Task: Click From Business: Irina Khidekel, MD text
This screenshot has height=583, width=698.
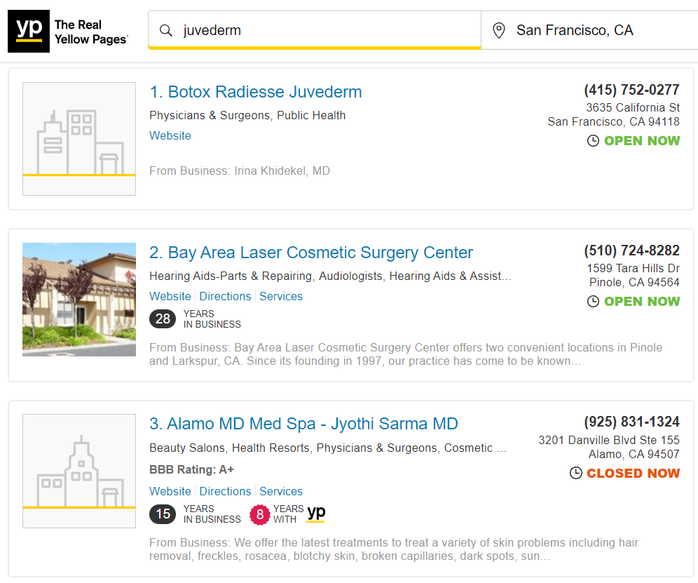Action: coord(240,171)
